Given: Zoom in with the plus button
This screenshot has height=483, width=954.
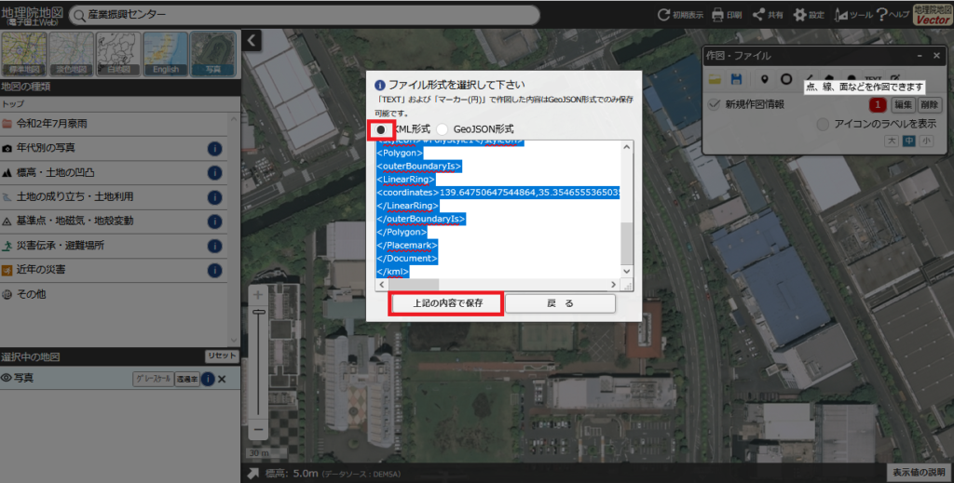Looking at the screenshot, I should [x=258, y=295].
